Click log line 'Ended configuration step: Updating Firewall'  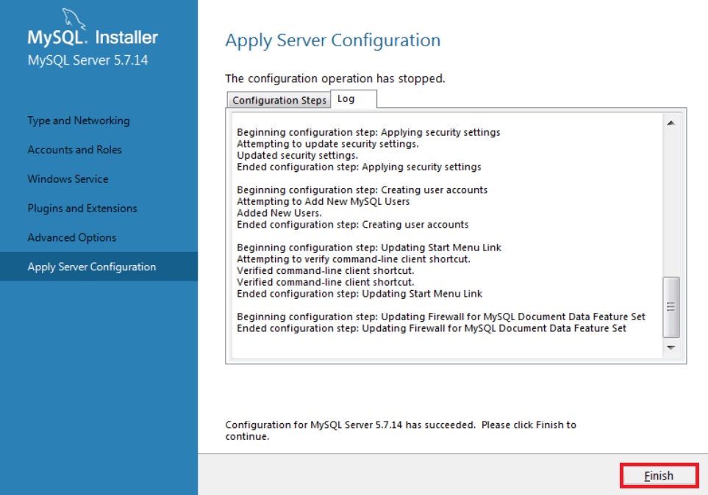pos(432,328)
